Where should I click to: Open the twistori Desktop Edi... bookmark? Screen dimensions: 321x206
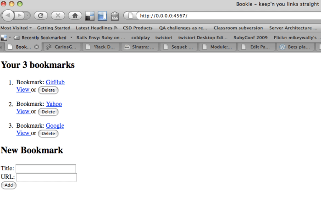[203, 38]
